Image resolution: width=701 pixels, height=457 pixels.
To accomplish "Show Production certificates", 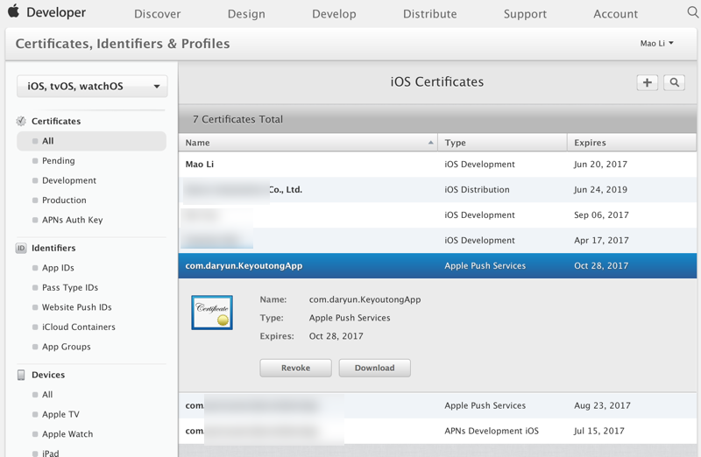I will (64, 200).
